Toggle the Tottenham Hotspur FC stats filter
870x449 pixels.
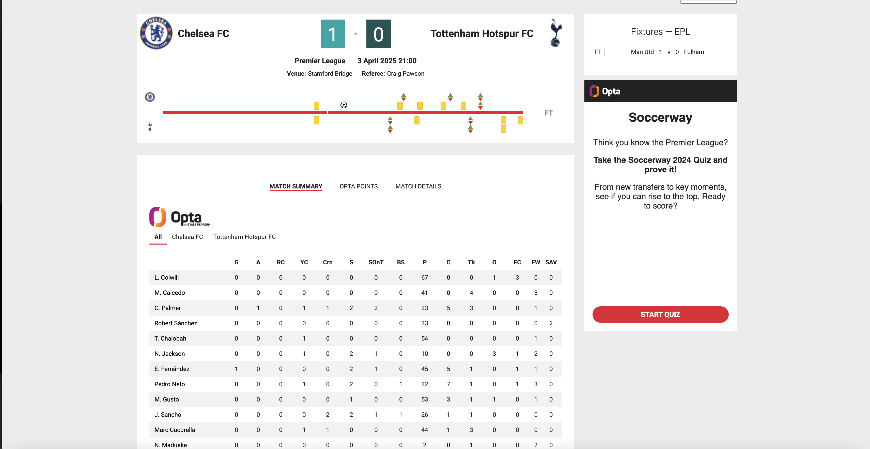click(244, 237)
